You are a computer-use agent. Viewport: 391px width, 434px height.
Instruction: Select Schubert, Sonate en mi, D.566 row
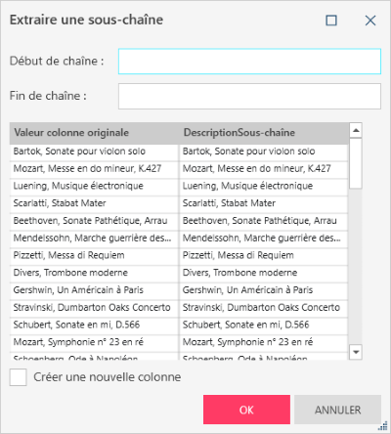click(179, 325)
